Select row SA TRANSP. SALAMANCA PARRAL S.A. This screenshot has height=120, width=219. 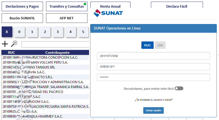tap(45, 87)
